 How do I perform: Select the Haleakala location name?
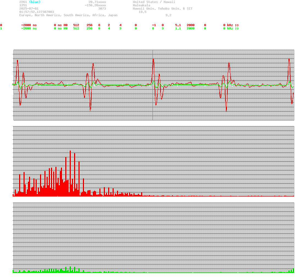pos(142,5)
